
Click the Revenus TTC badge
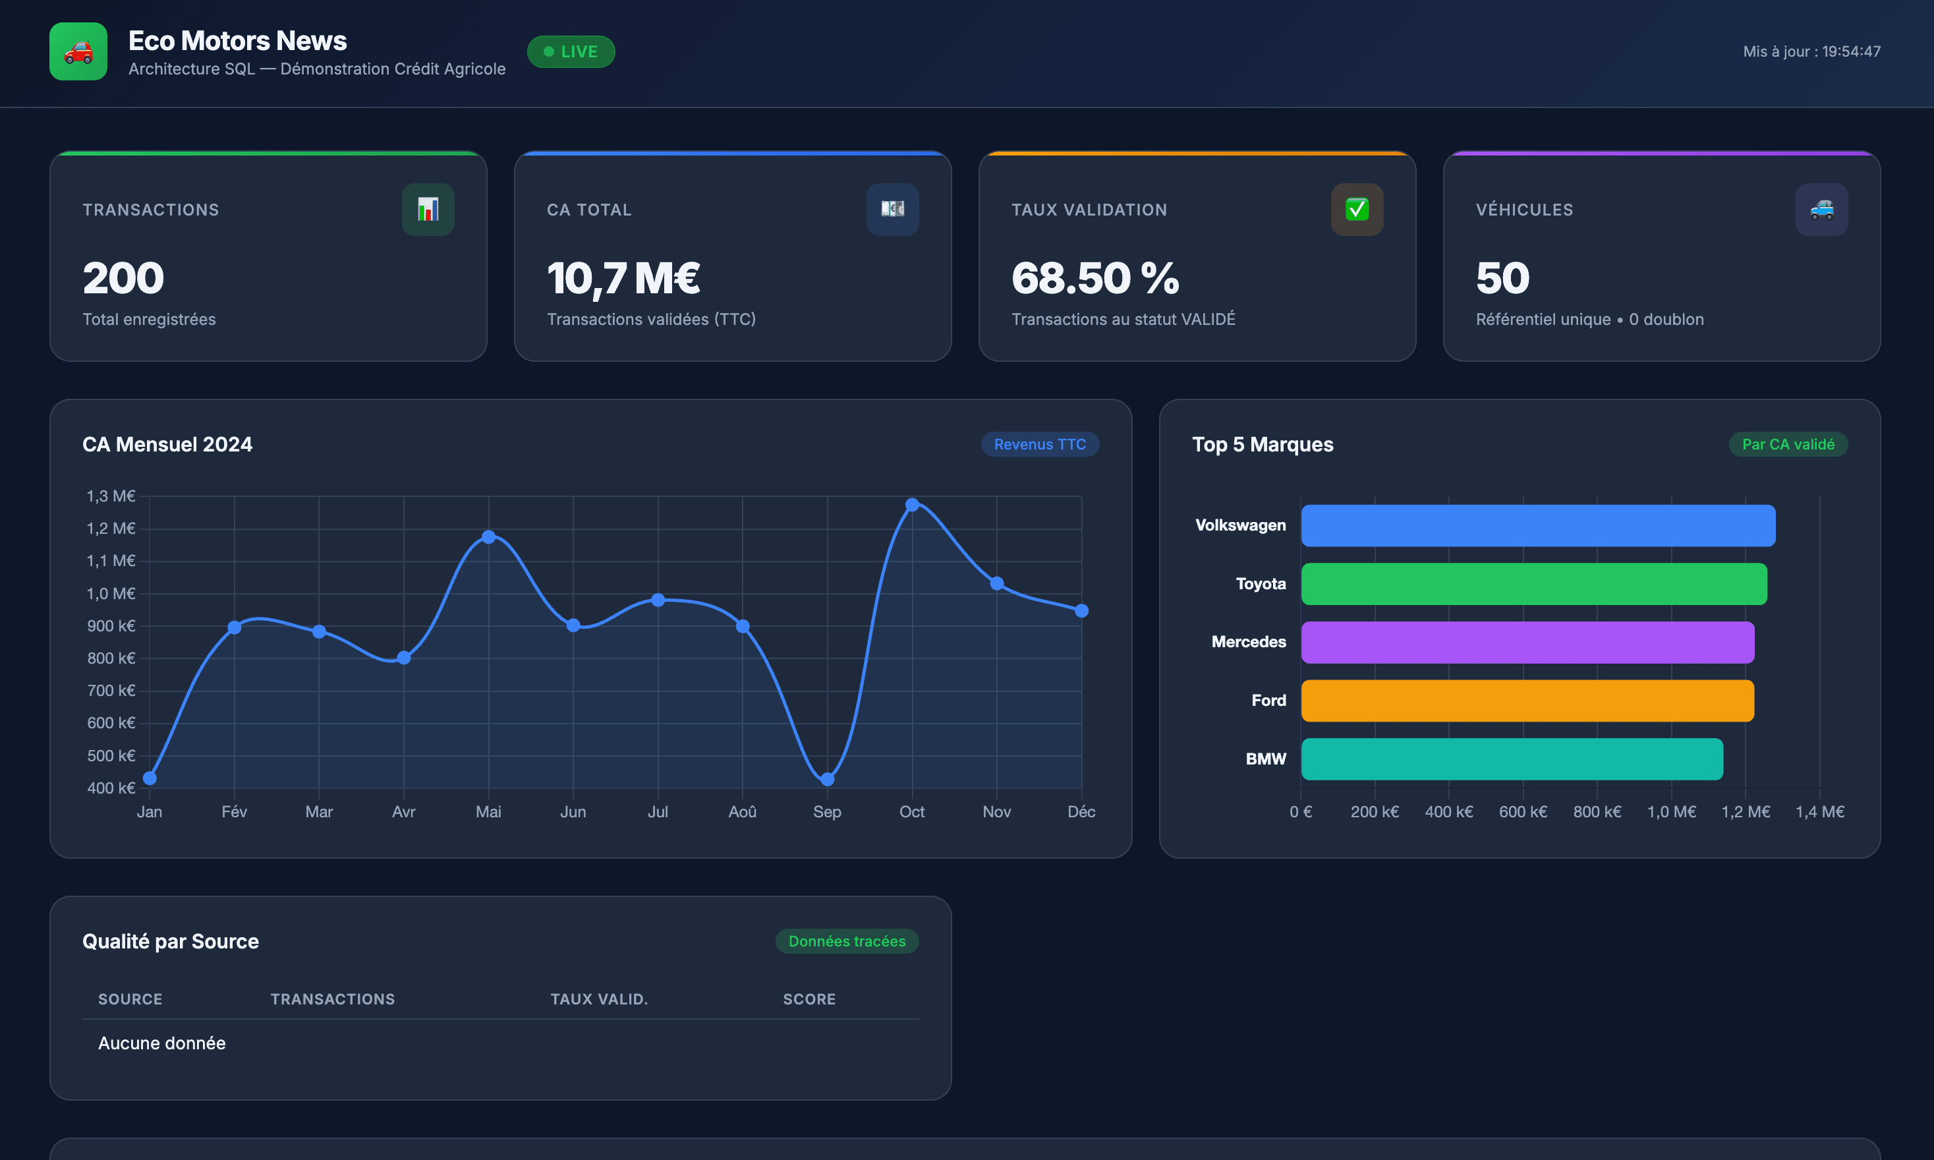click(x=1039, y=444)
